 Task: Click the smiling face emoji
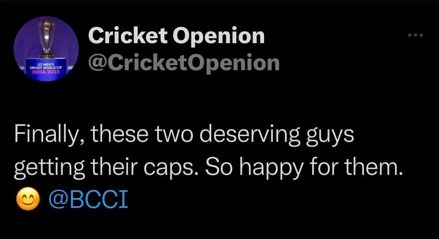[x=28, y=200]
